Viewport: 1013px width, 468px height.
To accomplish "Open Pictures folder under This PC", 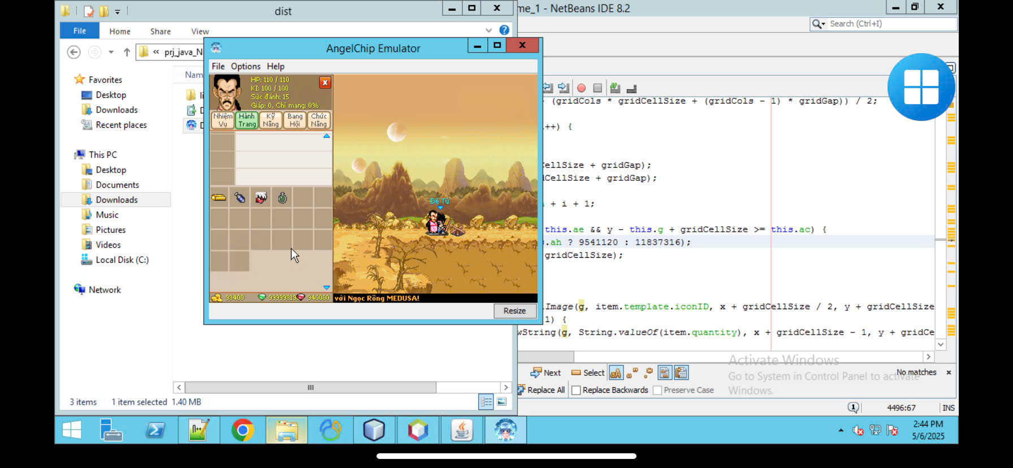I will coord(103,229).
